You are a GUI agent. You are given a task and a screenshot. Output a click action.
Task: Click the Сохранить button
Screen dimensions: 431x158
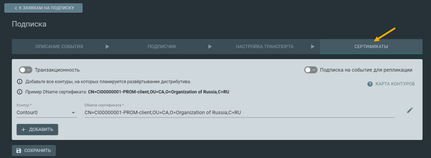tap(34, 150)
